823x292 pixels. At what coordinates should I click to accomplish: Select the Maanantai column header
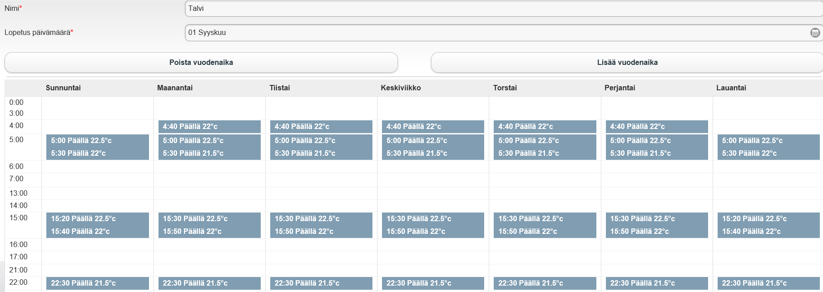click(175, 88)
